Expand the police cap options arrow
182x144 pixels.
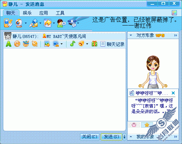pos(78,23)
